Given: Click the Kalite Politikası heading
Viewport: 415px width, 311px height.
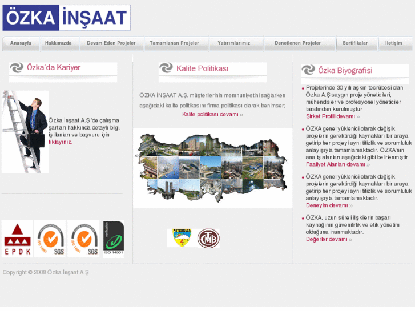Looking at the screenshot, I should (202, 68).
